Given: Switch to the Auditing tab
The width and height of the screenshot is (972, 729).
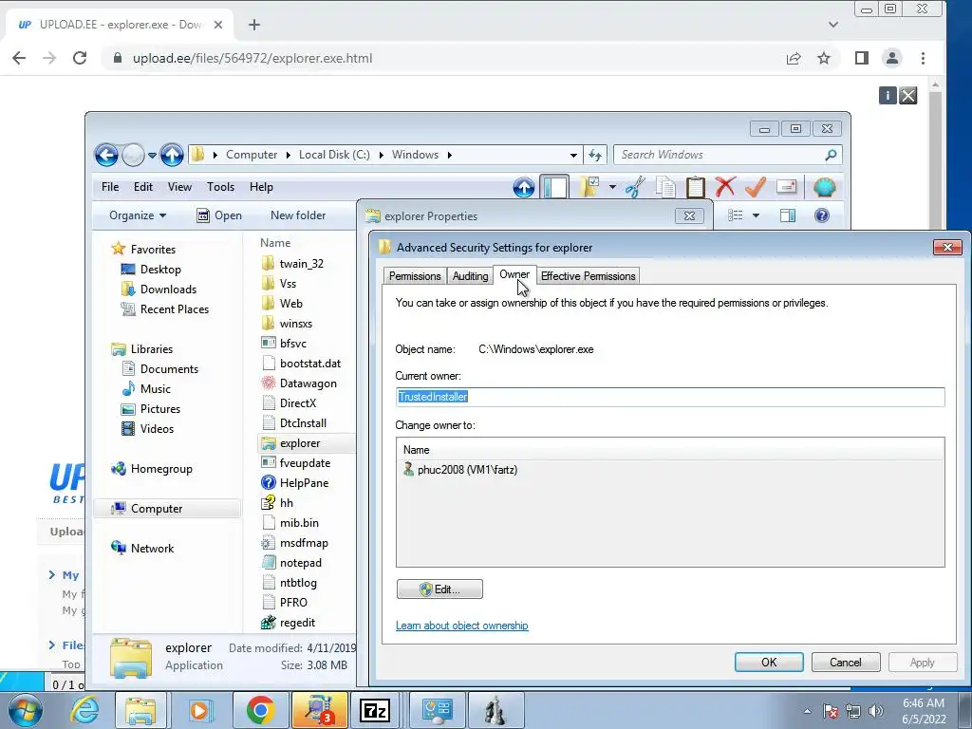Looking at the screenshot, I should (x=470, y=276).
